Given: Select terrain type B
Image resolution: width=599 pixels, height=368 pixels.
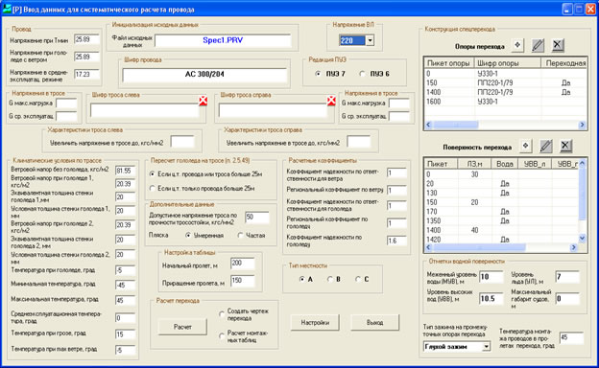Looking at the screenshot, I should tap(330, 279).
